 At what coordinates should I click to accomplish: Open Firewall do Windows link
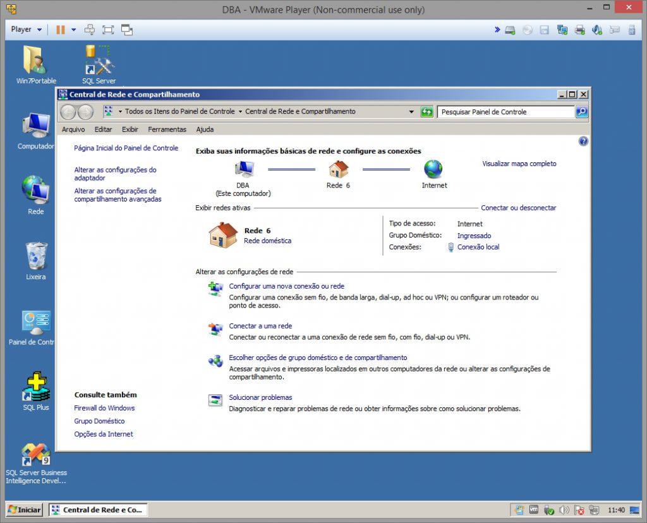point(104,408)
